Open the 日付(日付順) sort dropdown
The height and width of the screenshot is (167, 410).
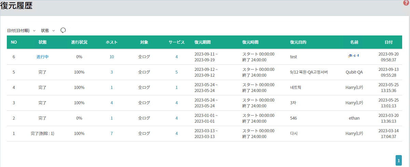[x=21, y=31]
